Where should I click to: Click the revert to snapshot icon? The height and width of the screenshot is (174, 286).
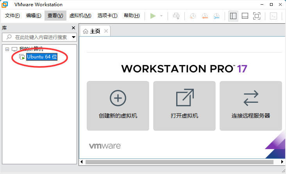pos(205,16)
